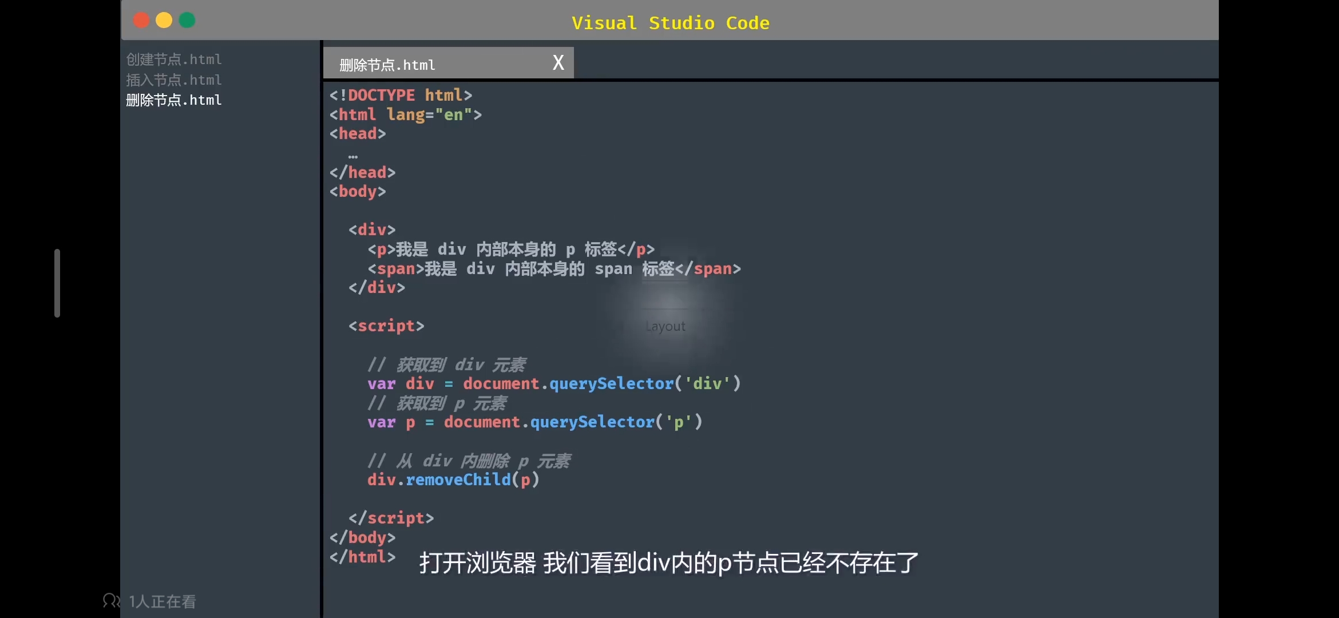Click the opening script tag line

[x=386, y=326]
